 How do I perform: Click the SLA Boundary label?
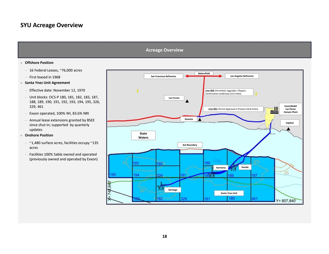190,145
